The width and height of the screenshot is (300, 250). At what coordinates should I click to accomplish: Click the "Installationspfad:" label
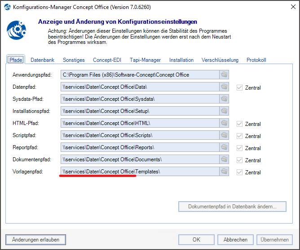(x=31, y=111)
